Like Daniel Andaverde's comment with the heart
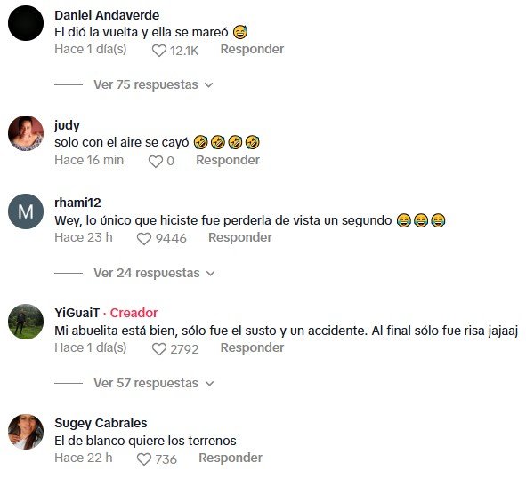 click(x=159, y=51)
